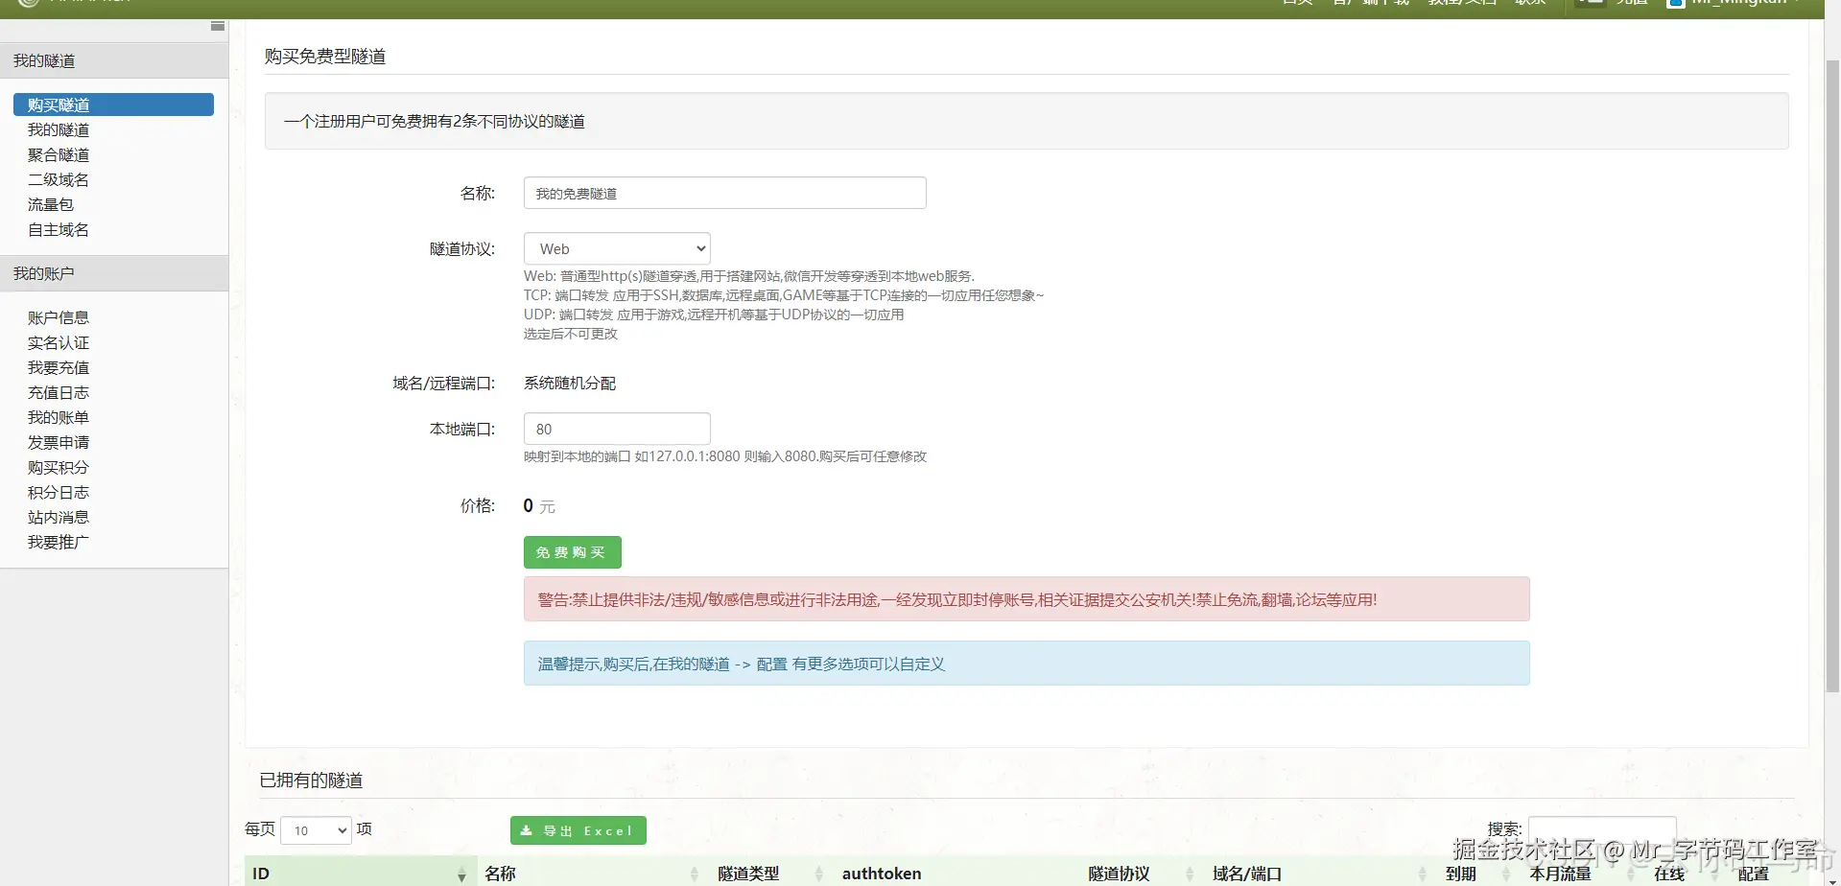Image resolution: width=1841 pixels, height=886 pixels.
Task: Collapse the 我的隧道 sidebar section header
Action: point(114,60)
